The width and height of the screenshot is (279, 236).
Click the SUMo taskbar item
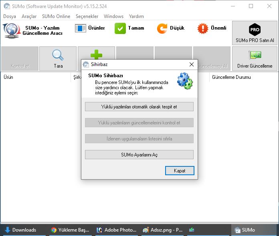click(x=254, y=230)
